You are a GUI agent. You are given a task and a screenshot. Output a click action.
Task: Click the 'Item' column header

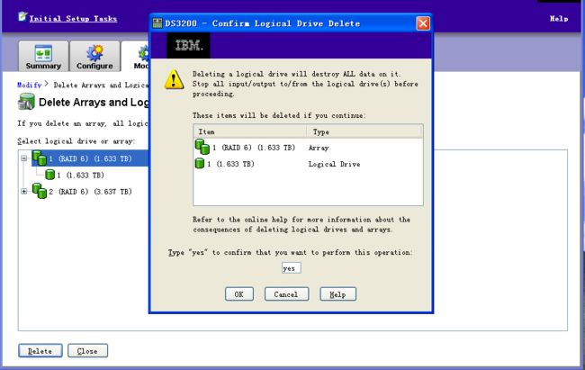pyautogui.click(x=249, y=131)
